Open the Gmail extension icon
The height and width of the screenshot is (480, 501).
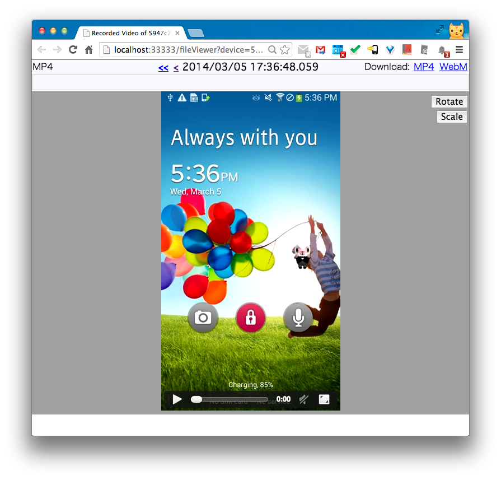[x=320, y=50]
